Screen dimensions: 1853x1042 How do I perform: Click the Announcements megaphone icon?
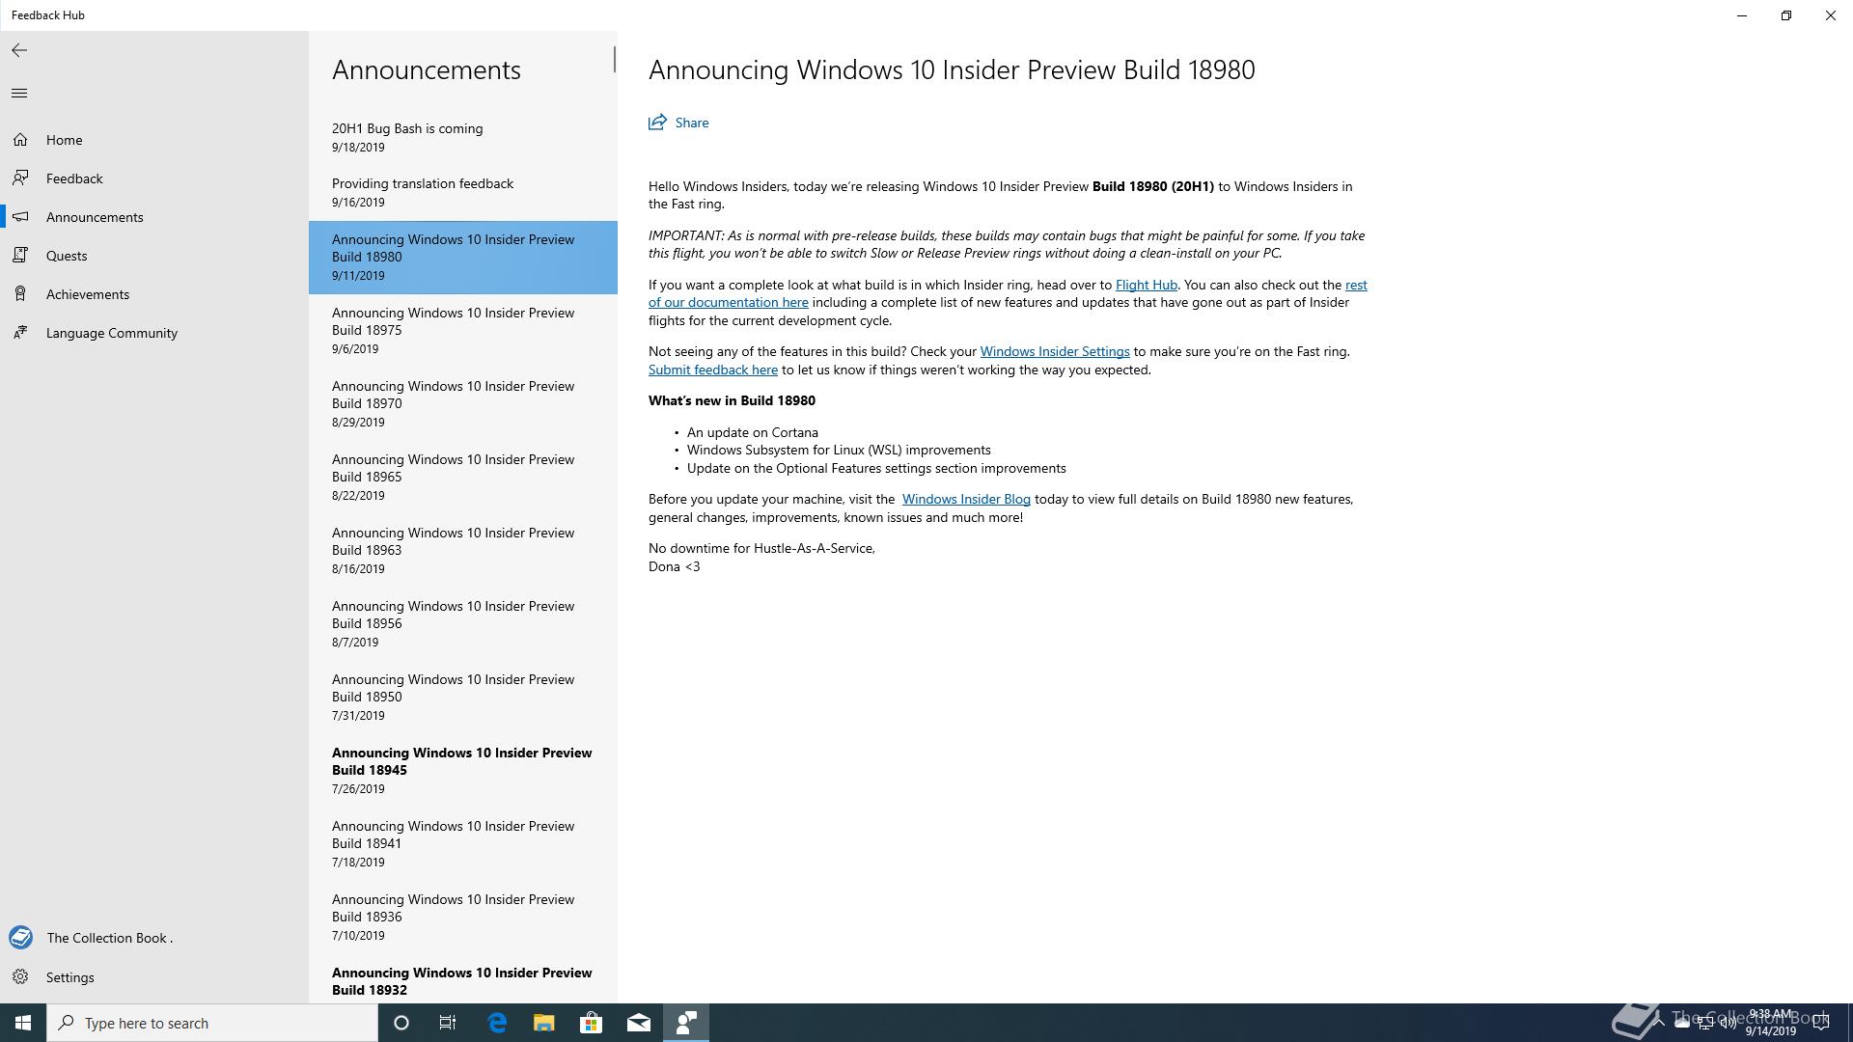click(x=20, y=217)
